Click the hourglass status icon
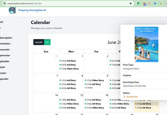 coord(124,97)
